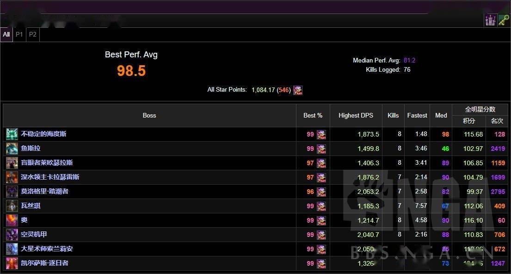Click the boss portrait icon for 鱼斯拉
Screen dimensions: 511x274
pyautogui.click(x=12, y=149)
